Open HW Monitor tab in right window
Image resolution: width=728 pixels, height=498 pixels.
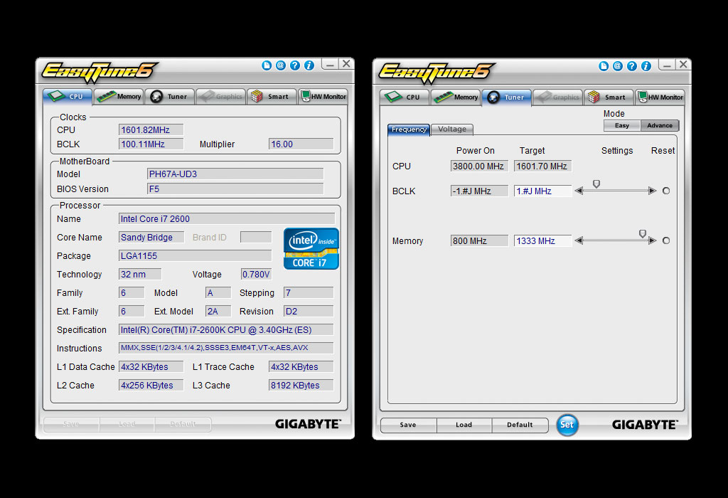point(660,97)
